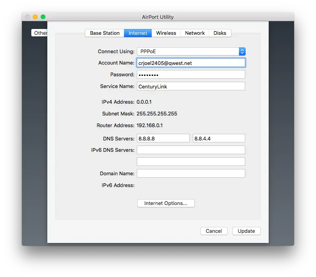Click the Update button

[246, 231]
